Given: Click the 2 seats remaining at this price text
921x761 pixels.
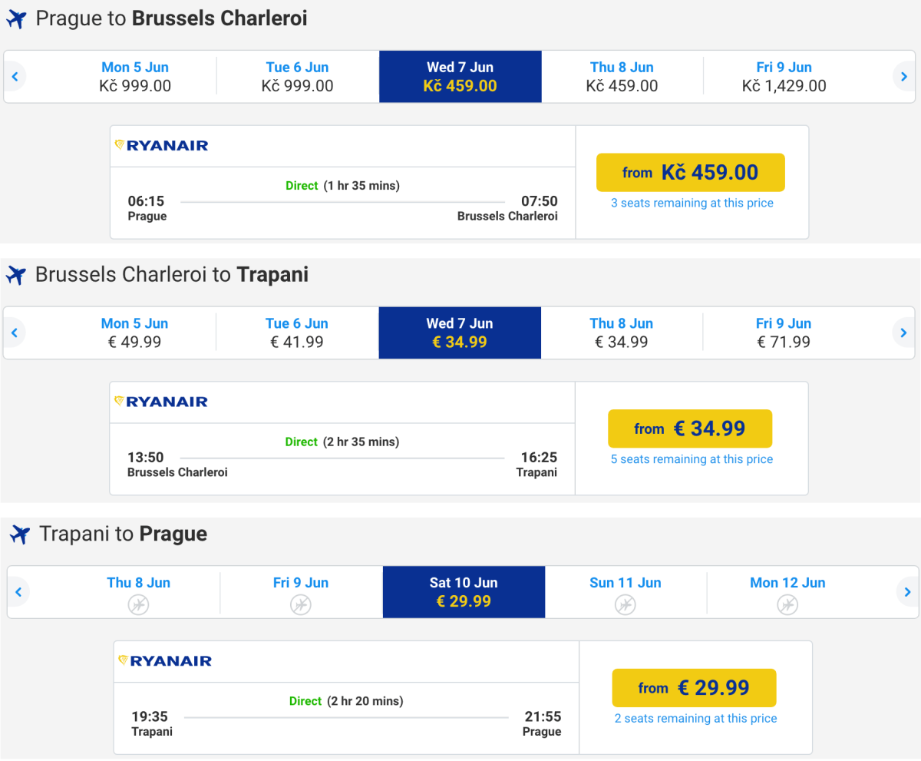Looking at the screenshot, I should click(695, 719).
